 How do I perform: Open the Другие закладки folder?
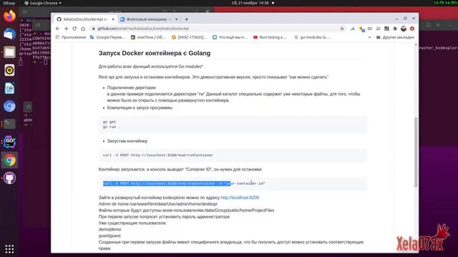click(x=395, y=37)
